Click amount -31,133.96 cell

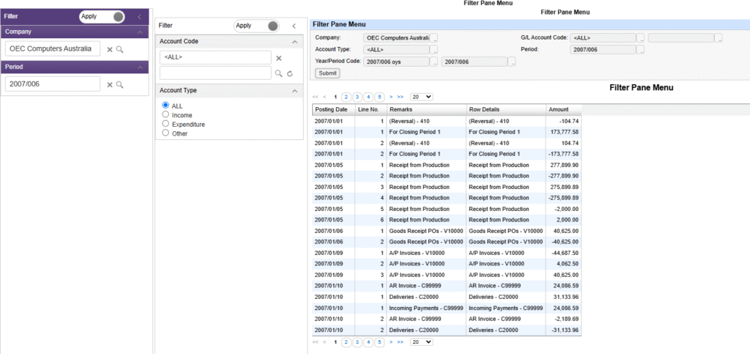click(563, 330)
